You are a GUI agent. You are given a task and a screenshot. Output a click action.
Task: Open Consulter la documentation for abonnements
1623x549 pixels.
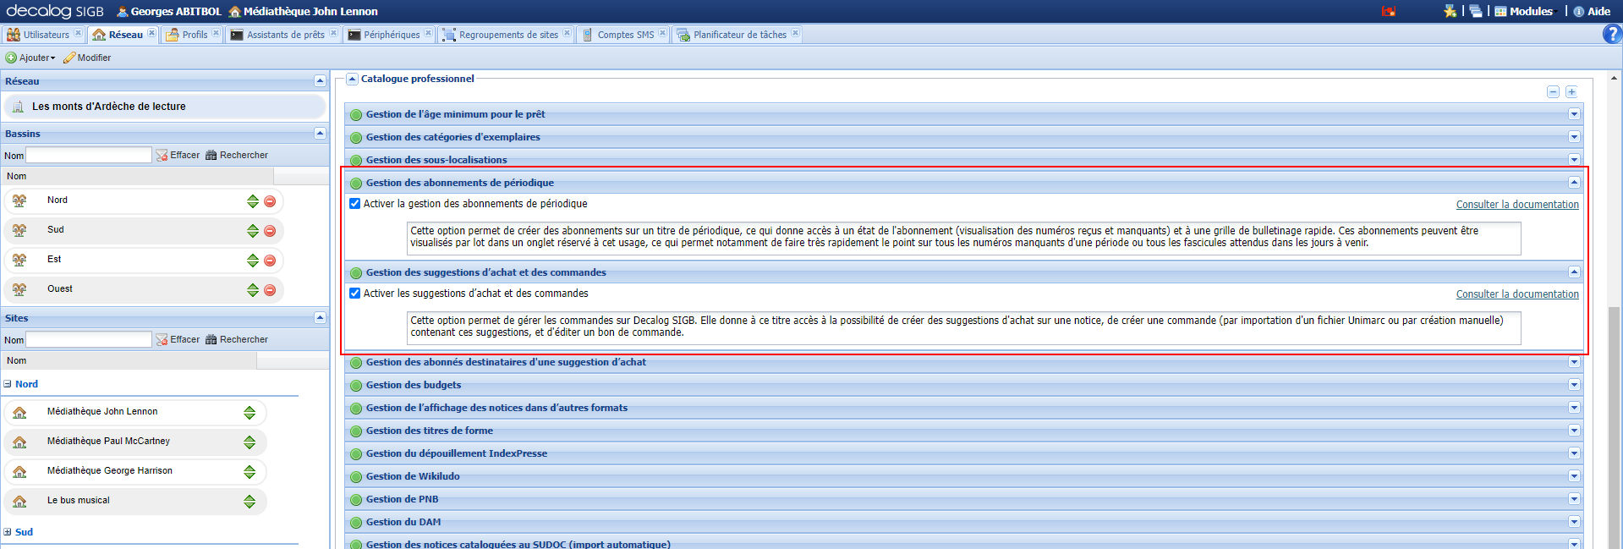tap(1517, 205)
